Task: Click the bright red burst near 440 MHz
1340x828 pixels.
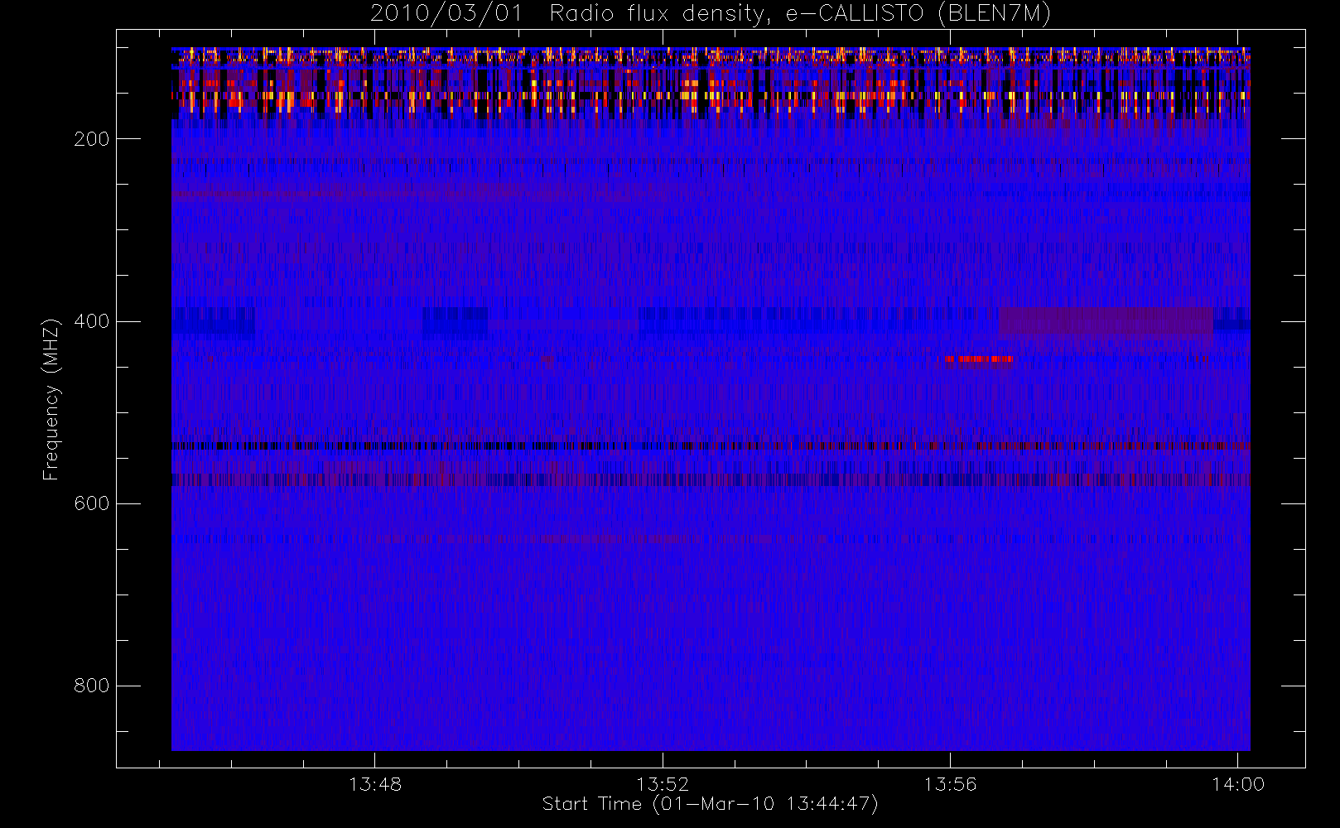Action: coord(979,359)
